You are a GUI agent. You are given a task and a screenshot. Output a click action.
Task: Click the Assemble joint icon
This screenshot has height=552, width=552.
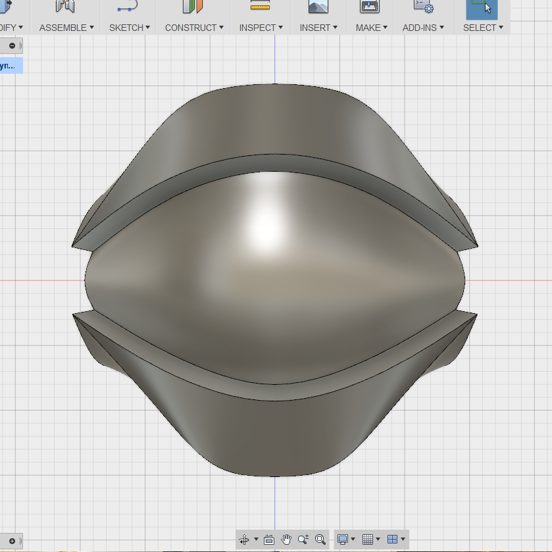(66, 6)
